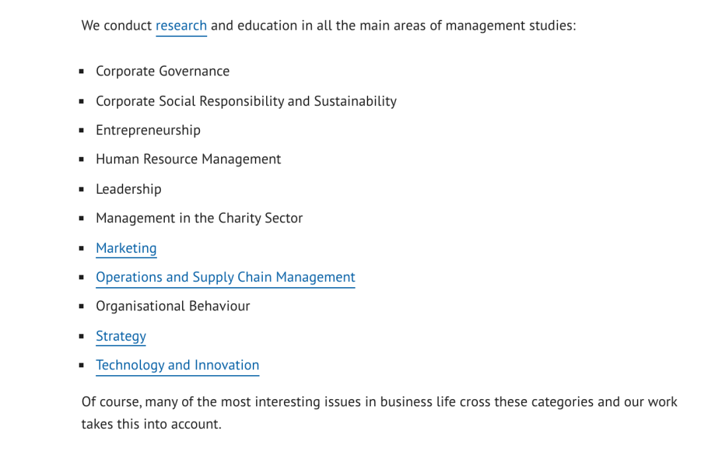
Task: Click the bullet marker beside Corporate Governance
Action: pos(81,71)
